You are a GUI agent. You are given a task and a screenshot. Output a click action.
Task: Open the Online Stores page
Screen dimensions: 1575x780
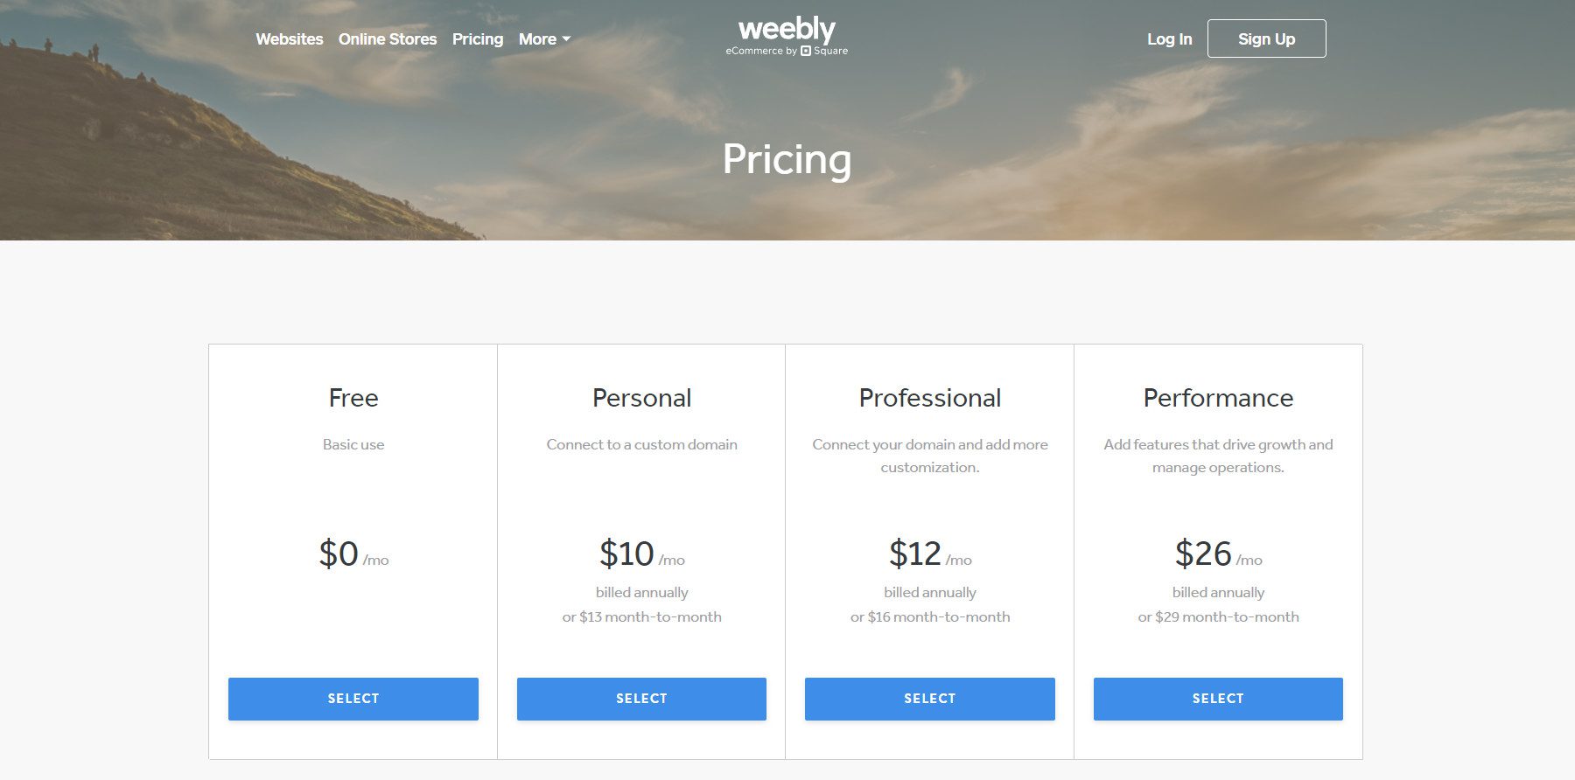pyautogui.click(x=388, y=38)
